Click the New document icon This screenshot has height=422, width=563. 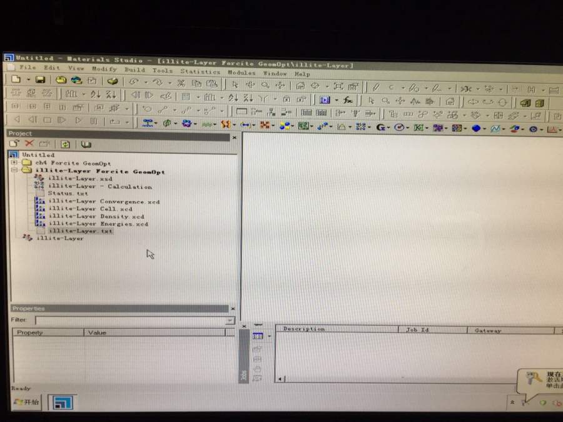click(16, 79)
